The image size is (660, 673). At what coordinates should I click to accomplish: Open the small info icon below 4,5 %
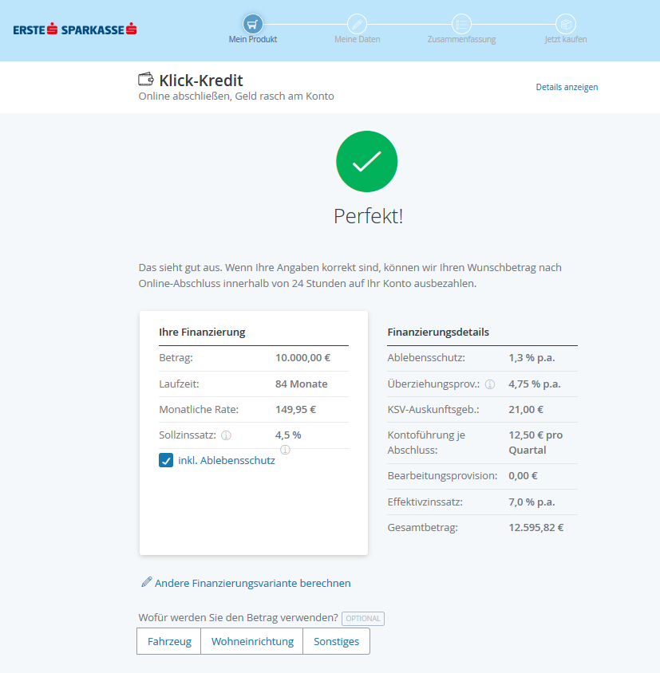(285, 450)
